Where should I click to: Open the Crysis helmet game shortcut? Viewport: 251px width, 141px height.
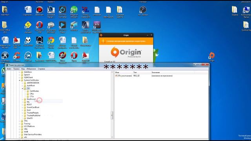click(x=40, y=42)
